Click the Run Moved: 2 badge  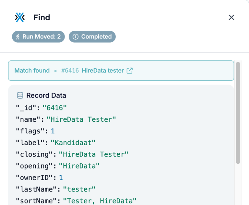point(38,36)
